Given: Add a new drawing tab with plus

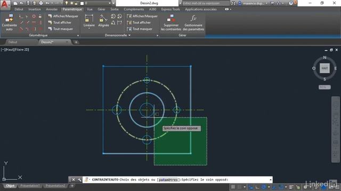Looking at the screenshot, I should tap(76, 42).
